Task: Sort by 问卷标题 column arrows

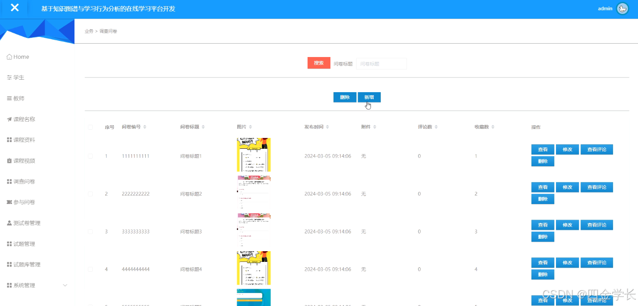Action: tap(203, 127)
